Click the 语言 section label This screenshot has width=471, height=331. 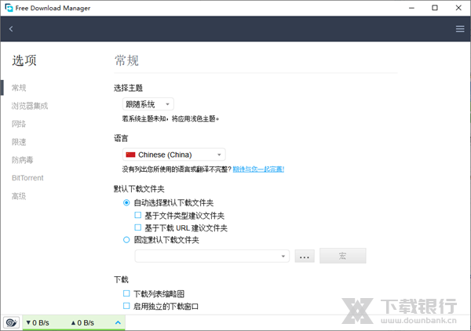tap(121, 138)
